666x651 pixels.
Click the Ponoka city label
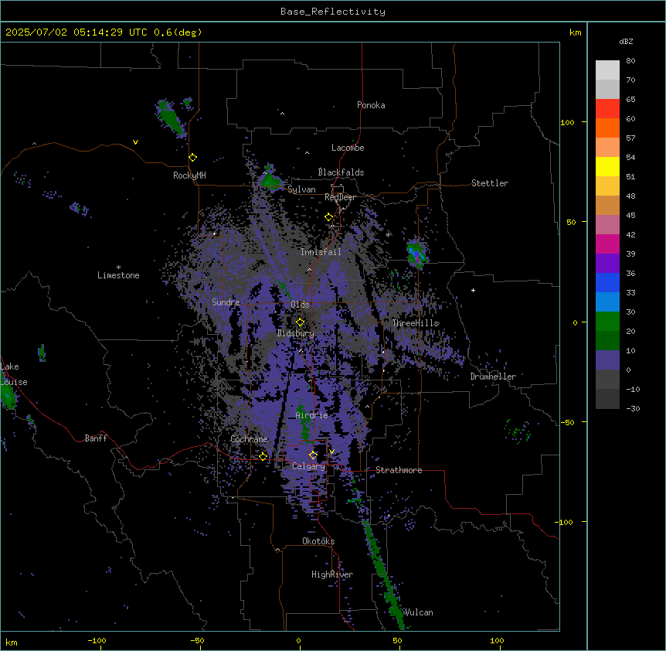coord(371,105)
